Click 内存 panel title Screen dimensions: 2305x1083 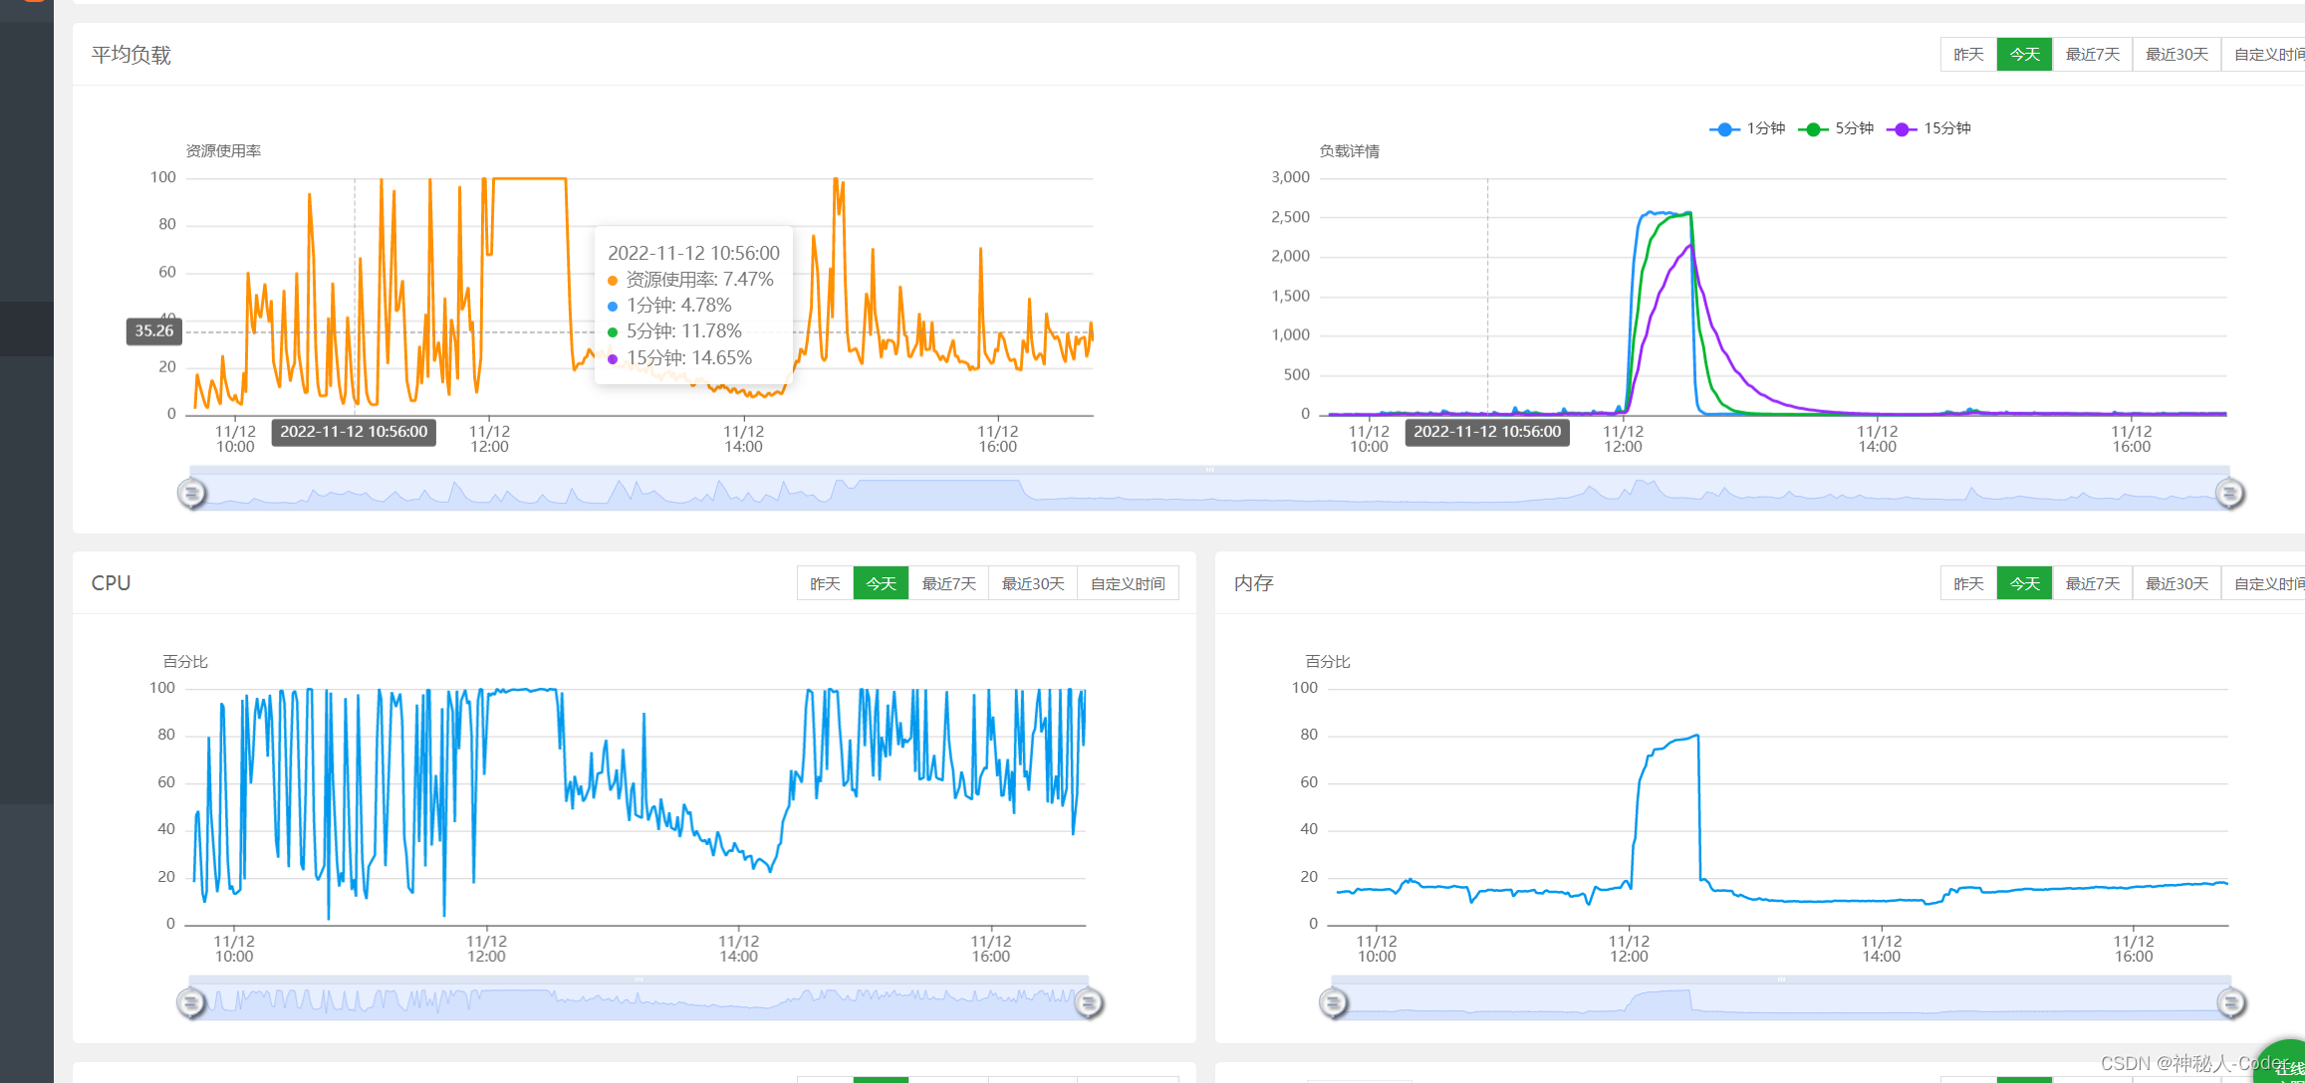point(1254,583)
